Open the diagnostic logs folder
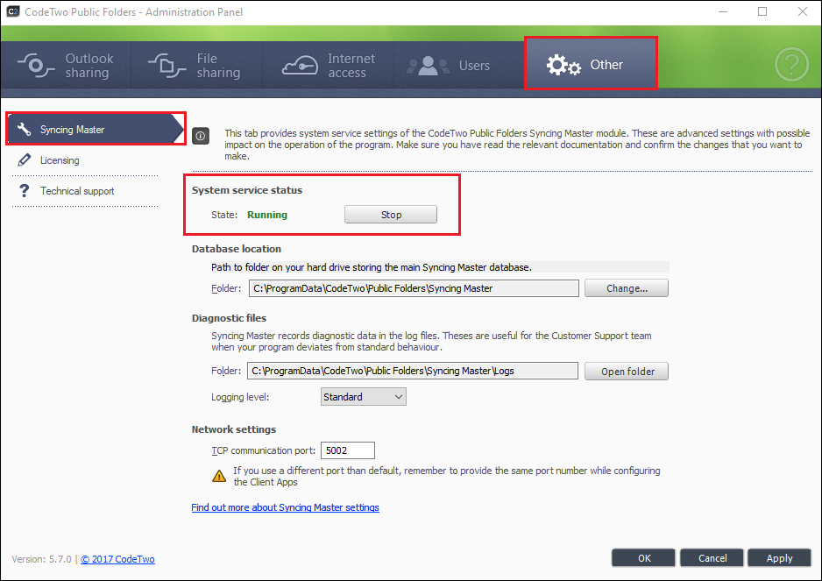The width and height of the screenshot is (822, 581). click(626, 370)
